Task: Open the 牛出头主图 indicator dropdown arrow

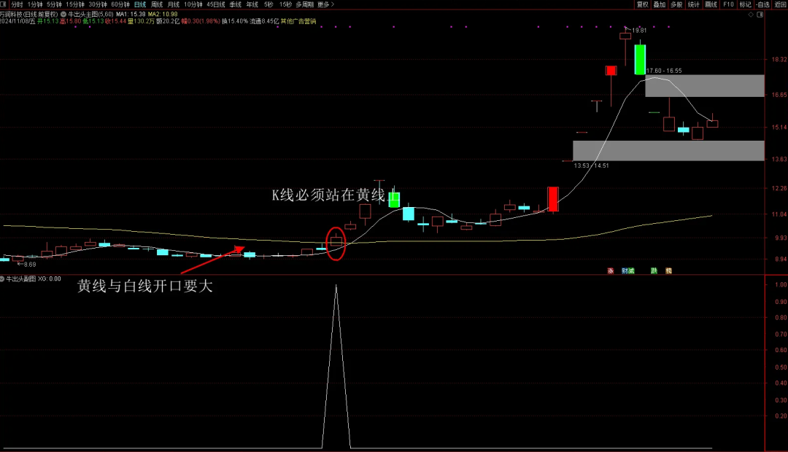Action: pos(63,14)
